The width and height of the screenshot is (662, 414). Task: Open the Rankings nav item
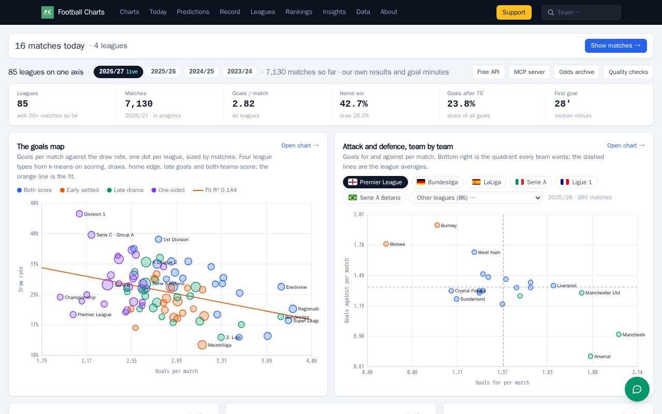[x=299, y=12]
